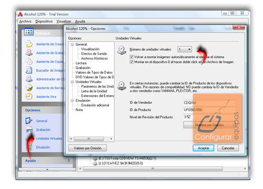The height and width of the screenshot is (189, 263).
Task: Open the Emulación sidebar link
Action: click(x=43, y=147)
